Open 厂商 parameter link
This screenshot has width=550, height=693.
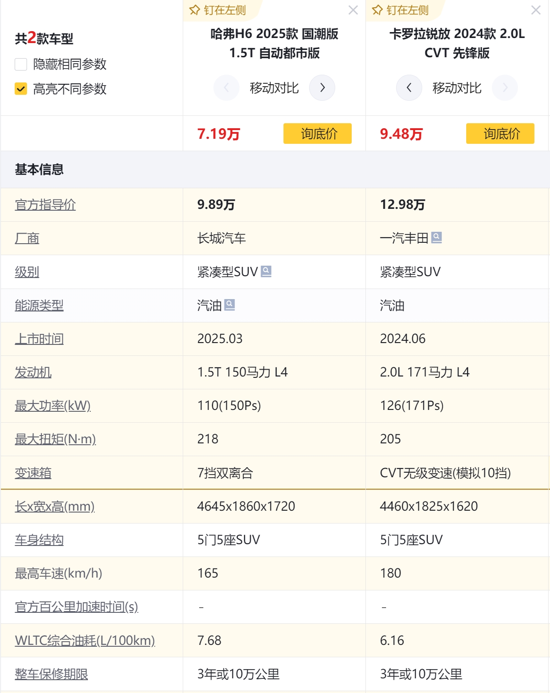tap(27, 238)
